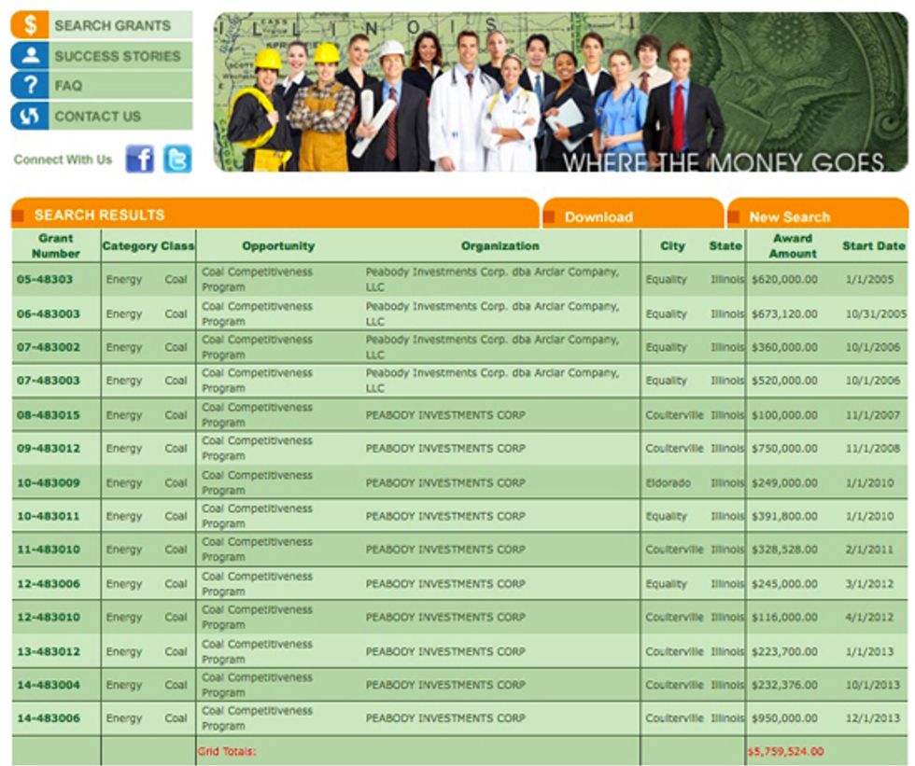Click the question mark FAQ icon
The height and width of the screenshot is (766, 915).
[30, 85]
